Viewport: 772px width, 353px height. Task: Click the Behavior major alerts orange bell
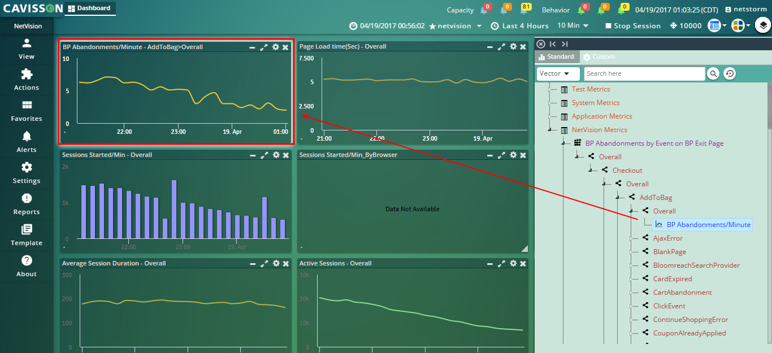602,9
